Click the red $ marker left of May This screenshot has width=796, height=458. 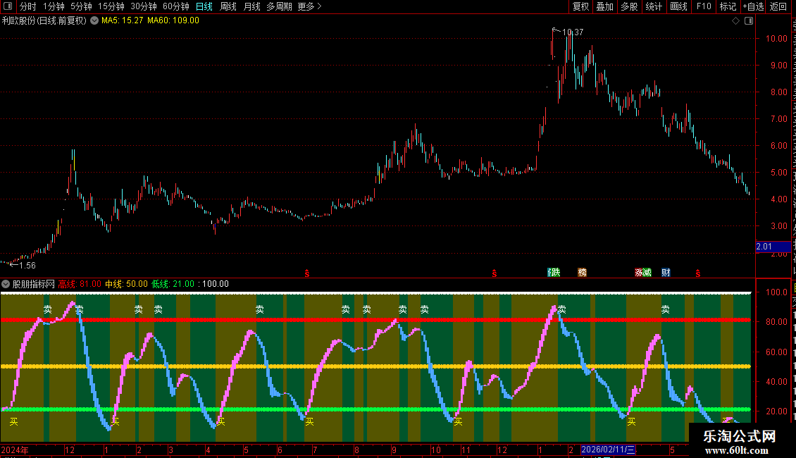(x=698, y=273)
